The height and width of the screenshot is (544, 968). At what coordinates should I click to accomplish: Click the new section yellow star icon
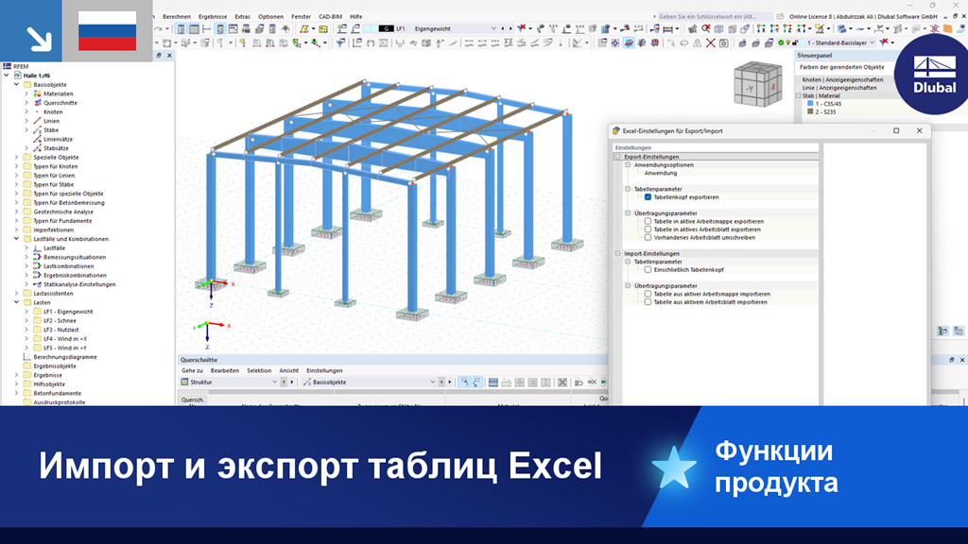[x=242, y=43]
